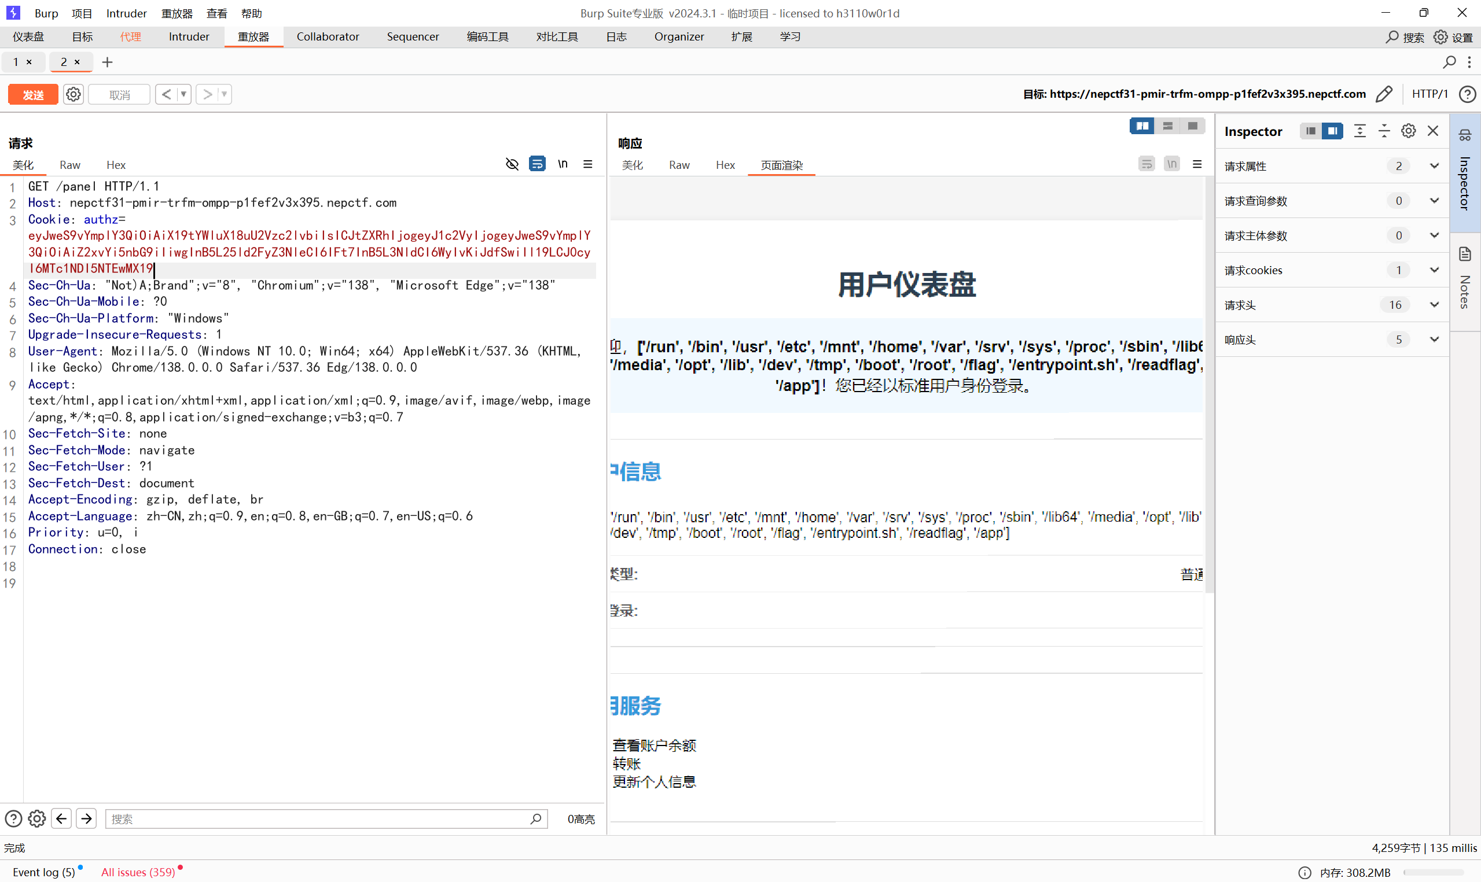Open top-right 搜索 search
1481x882 pixels.
tap(1404, 37)
